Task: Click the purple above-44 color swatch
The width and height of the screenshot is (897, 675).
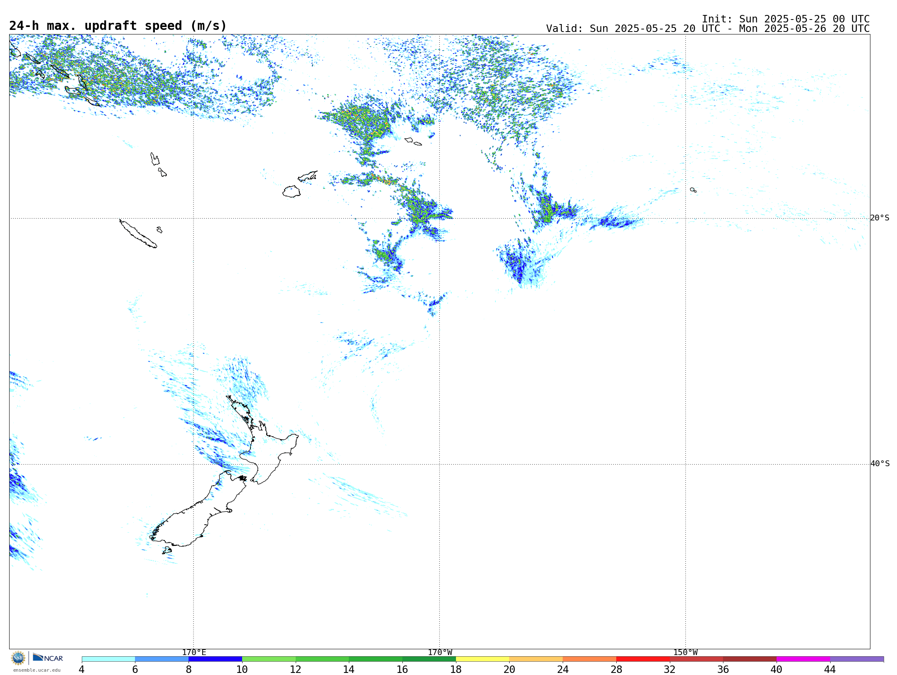Action: 857,659
